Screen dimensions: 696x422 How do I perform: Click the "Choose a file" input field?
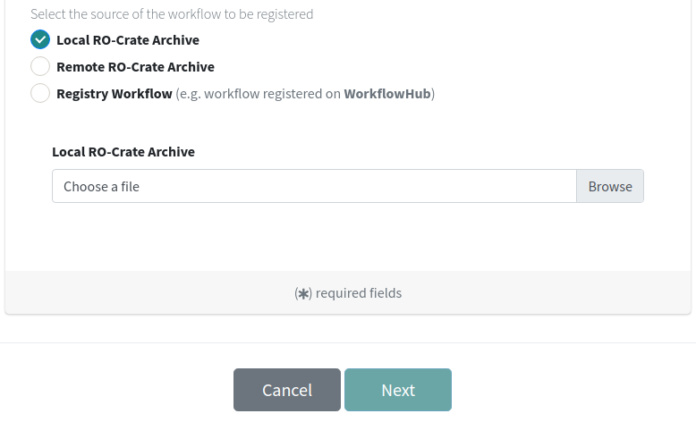(313, 186)
